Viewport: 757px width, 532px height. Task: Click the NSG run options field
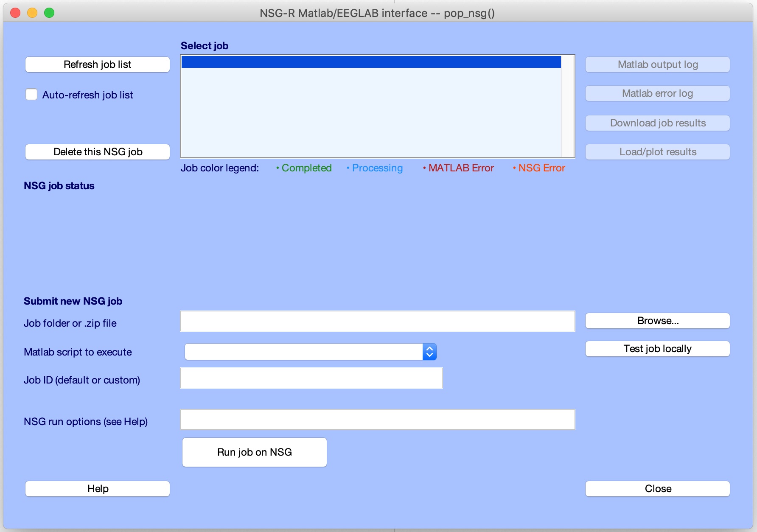(x=378, y=420)
